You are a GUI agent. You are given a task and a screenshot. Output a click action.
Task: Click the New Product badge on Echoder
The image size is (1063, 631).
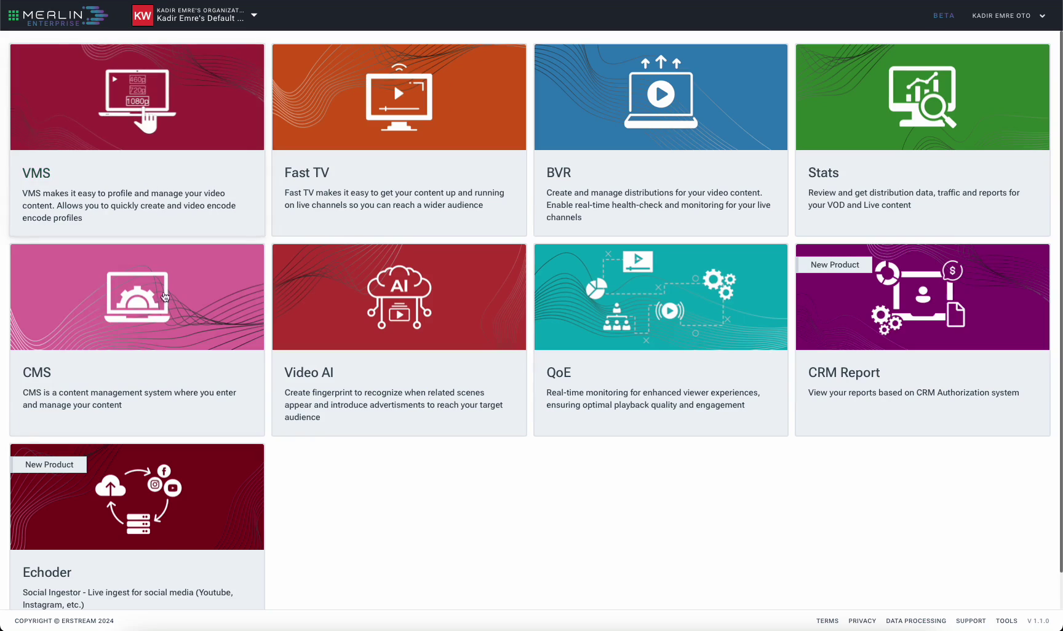tap(49, 464)
